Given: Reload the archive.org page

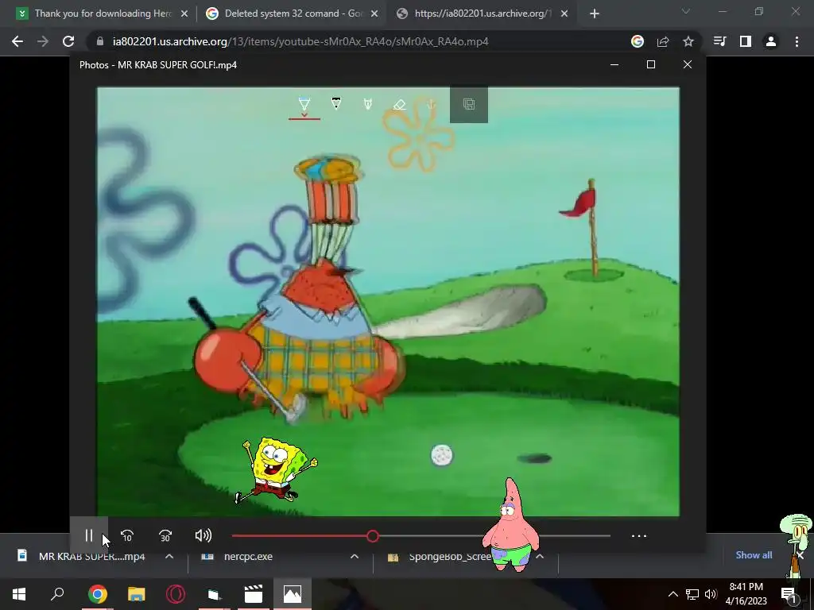Looking at the screenshot, I should (x=68, y=41).
